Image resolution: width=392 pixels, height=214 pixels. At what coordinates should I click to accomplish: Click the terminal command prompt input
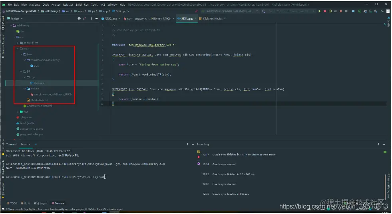pos(105,177)
